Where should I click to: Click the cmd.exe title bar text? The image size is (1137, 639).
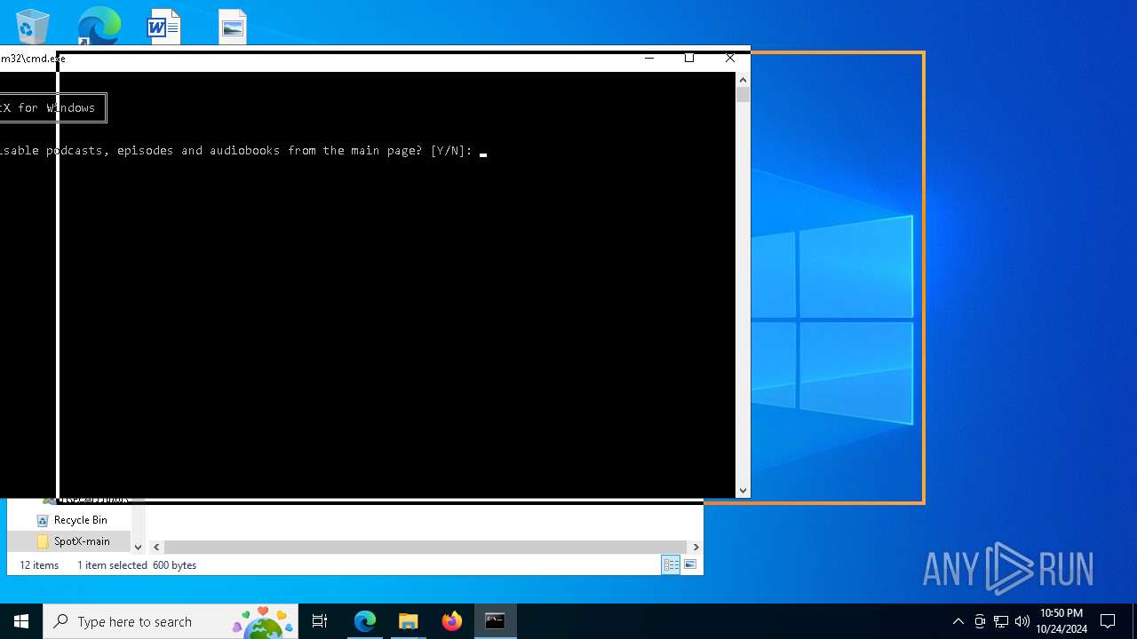(33, 59)
